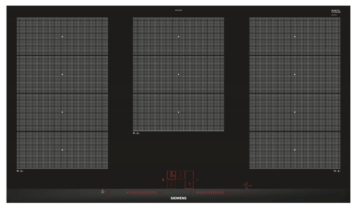Touch the bottom segment of the left cooking zone
Viewport: 357px width, 208px height.
click(x=62, y=150)
